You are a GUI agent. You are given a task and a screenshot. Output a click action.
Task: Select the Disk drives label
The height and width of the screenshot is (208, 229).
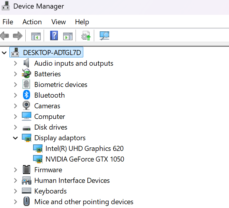point(51,127)
